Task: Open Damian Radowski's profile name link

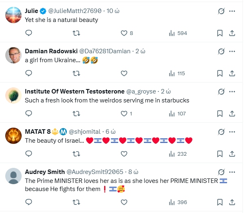Action: 50,51
